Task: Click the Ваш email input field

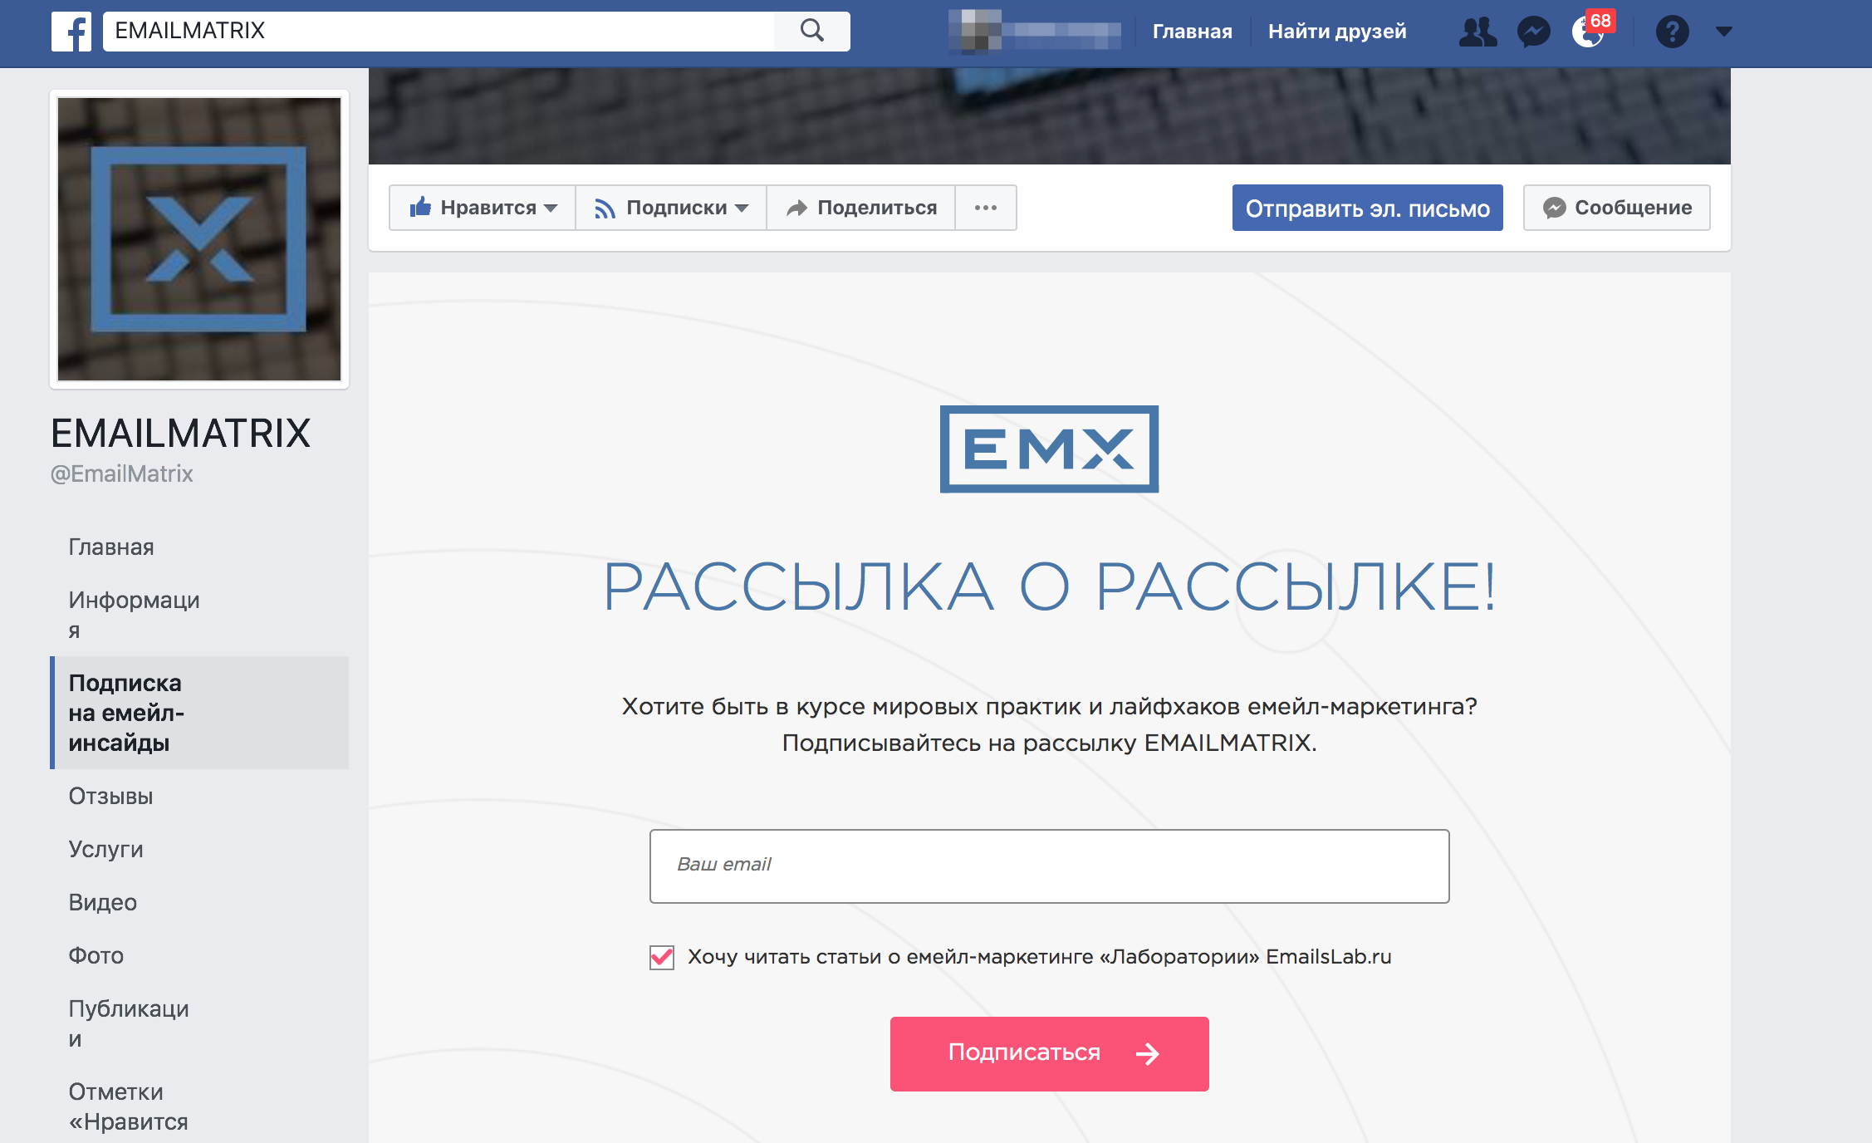Action: [x=1050, y=866]
